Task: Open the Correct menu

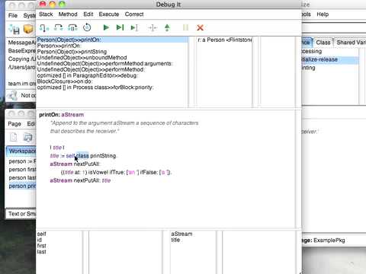Action: [134, 14]
